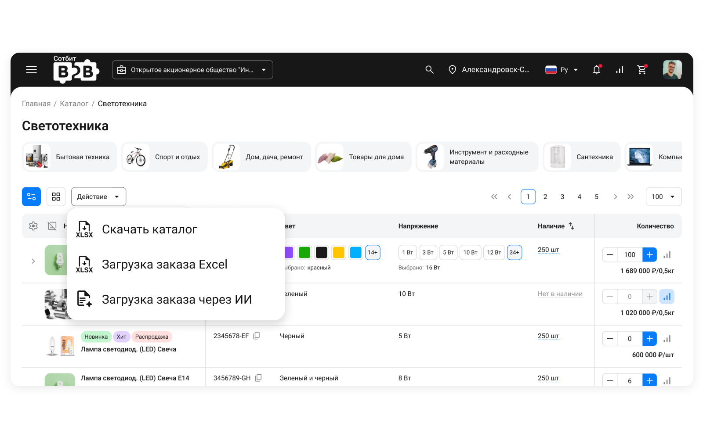
Task: Add 1 689 000 ₽ product to comparison
Action: 667,255
